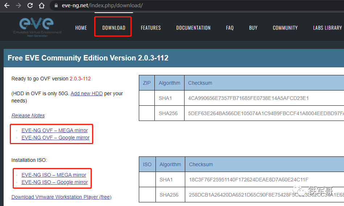This screenshot has height=206, width=344.
Task: Go to browser home page icon
Action: click(42, 5)
